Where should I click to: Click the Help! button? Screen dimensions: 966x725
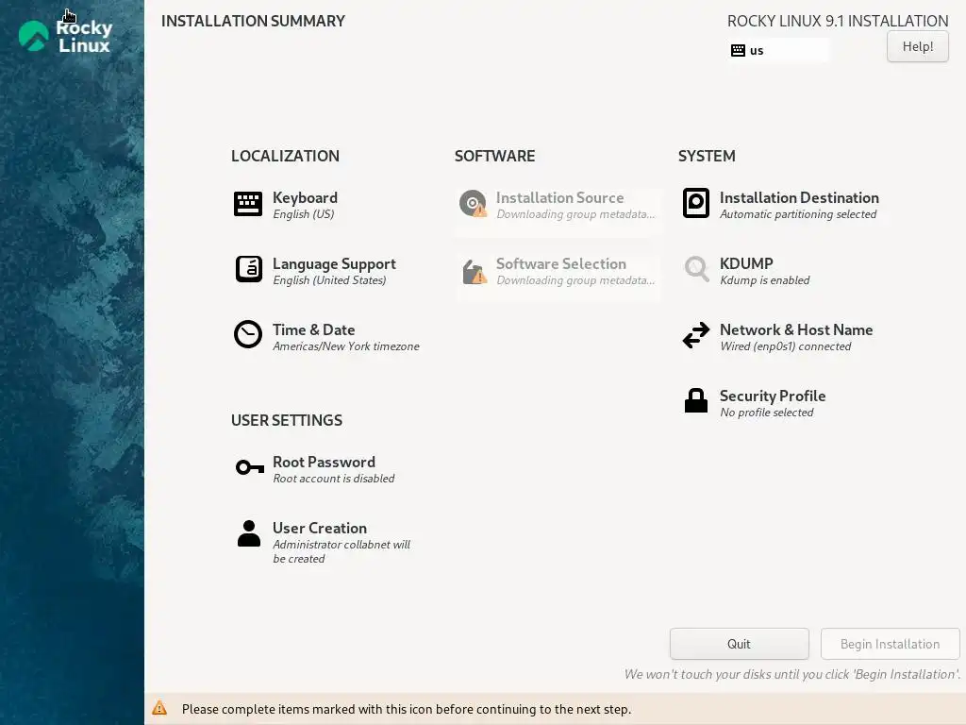(917, 46)
